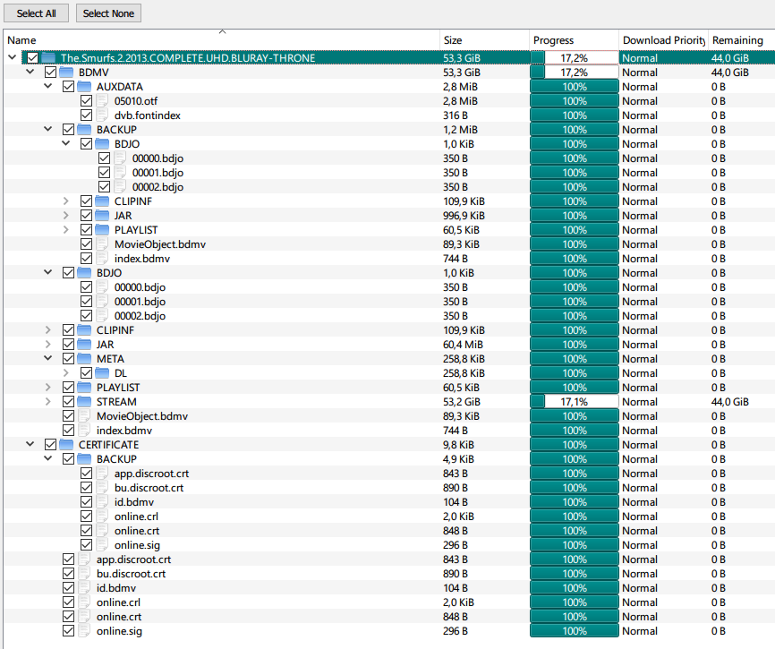Click the Select All button
This screenshot has width=775, height=649.
[x=37, y=13]
